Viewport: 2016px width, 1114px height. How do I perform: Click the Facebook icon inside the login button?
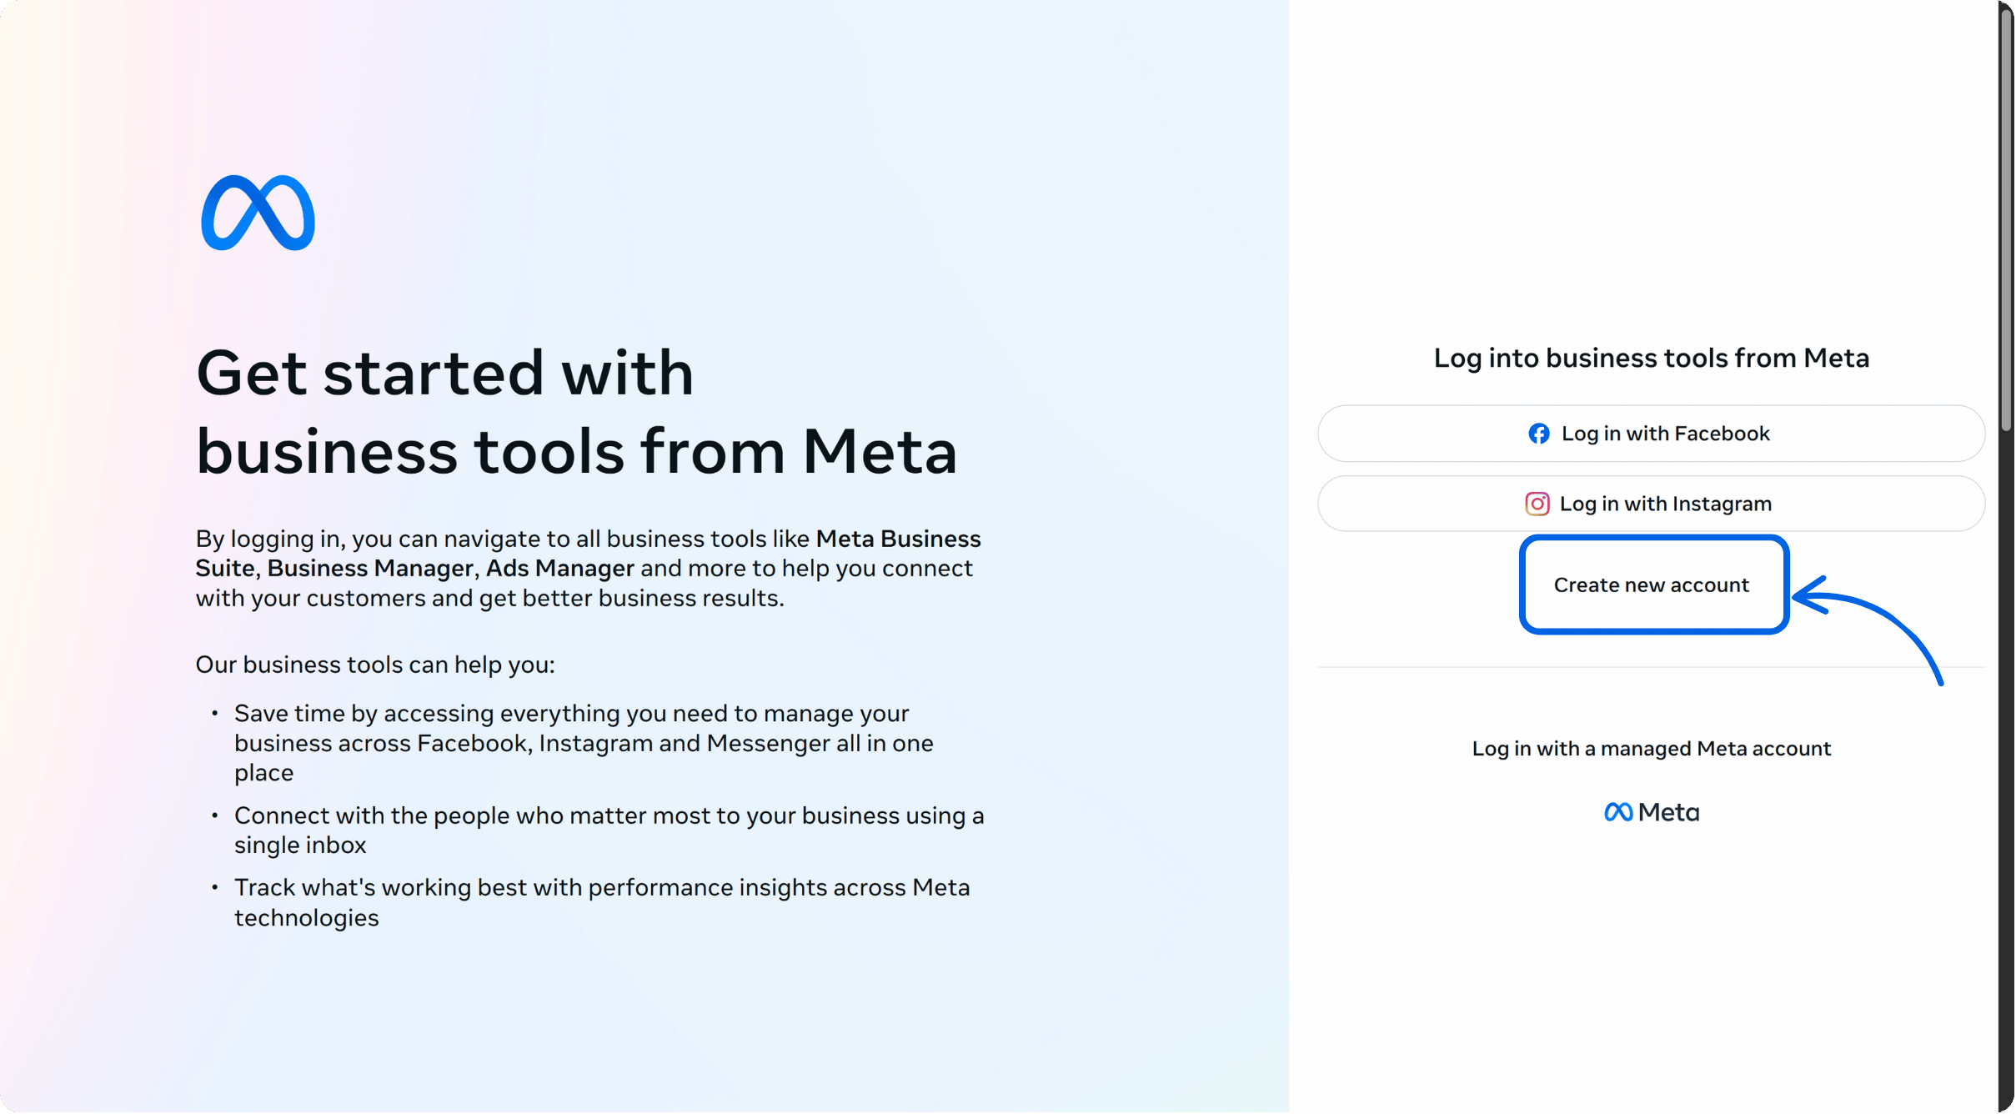(1538, 433)
